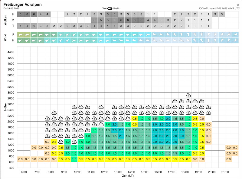Click the 18:00 time label

coord(185,172)
